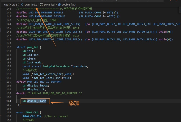Click the "#endif" directive on line 162
This screenshot has width=181, height=122.
[x=21, y=93]
